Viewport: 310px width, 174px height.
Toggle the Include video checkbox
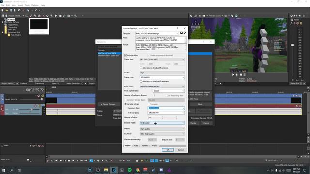click(126, 55)
